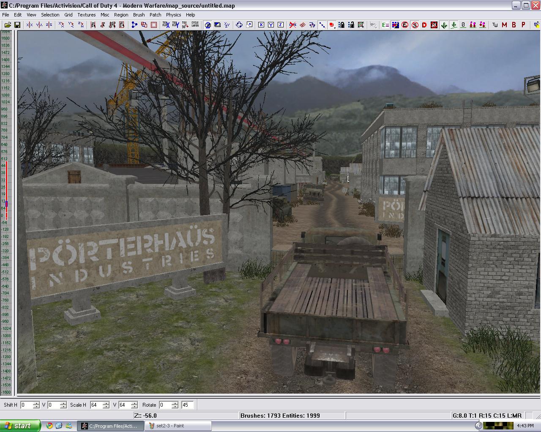Viewport: 541px width, 432px height.
Task: Open the Selection menu
Action: tap(50, 15)
